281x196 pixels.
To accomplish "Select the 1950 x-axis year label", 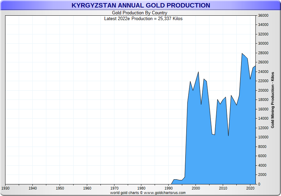I will click(60, 188).
